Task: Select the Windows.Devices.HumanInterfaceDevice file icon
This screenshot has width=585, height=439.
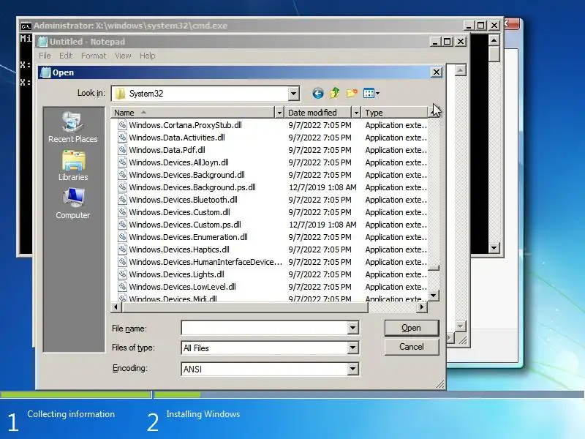Action: coord(122,262)
